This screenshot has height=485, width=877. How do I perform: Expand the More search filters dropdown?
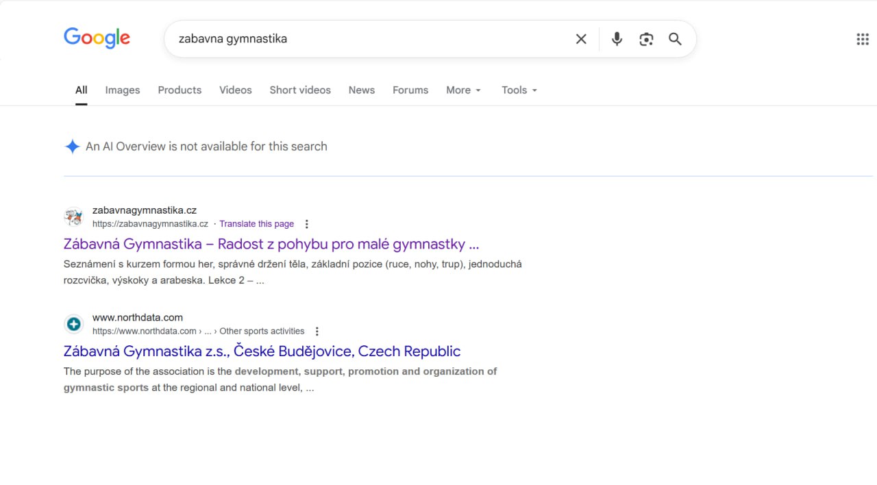[464, 90]
